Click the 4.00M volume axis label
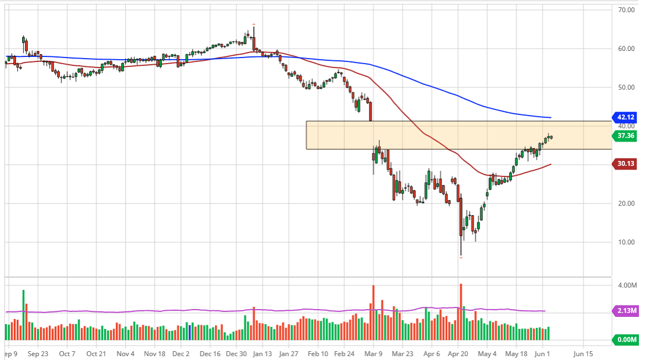 626,285
